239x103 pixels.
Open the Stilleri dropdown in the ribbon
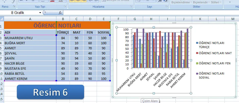(x=216, y=2)
